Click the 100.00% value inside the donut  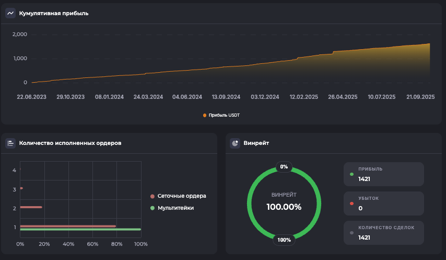click(284, 207)
